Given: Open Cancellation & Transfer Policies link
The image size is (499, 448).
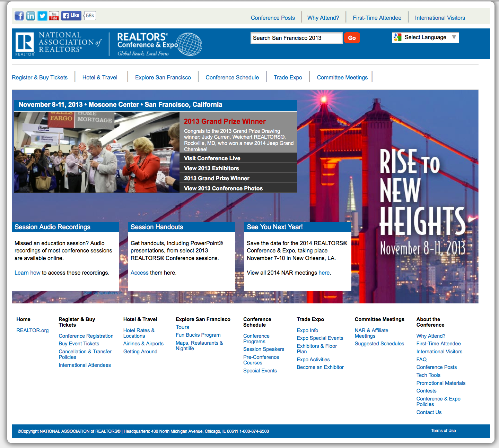Looking at the screenshot, I should coord(85,354).
